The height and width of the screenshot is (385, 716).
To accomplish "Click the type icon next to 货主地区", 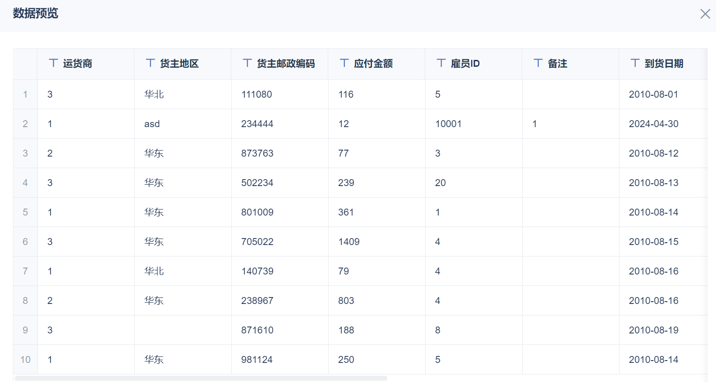I will click(x=150, y=63).
